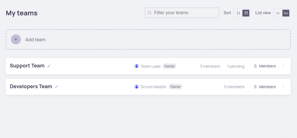Edit Developers Team name with pencil icon
Screen dimensions: 297x138
(57, 87)
